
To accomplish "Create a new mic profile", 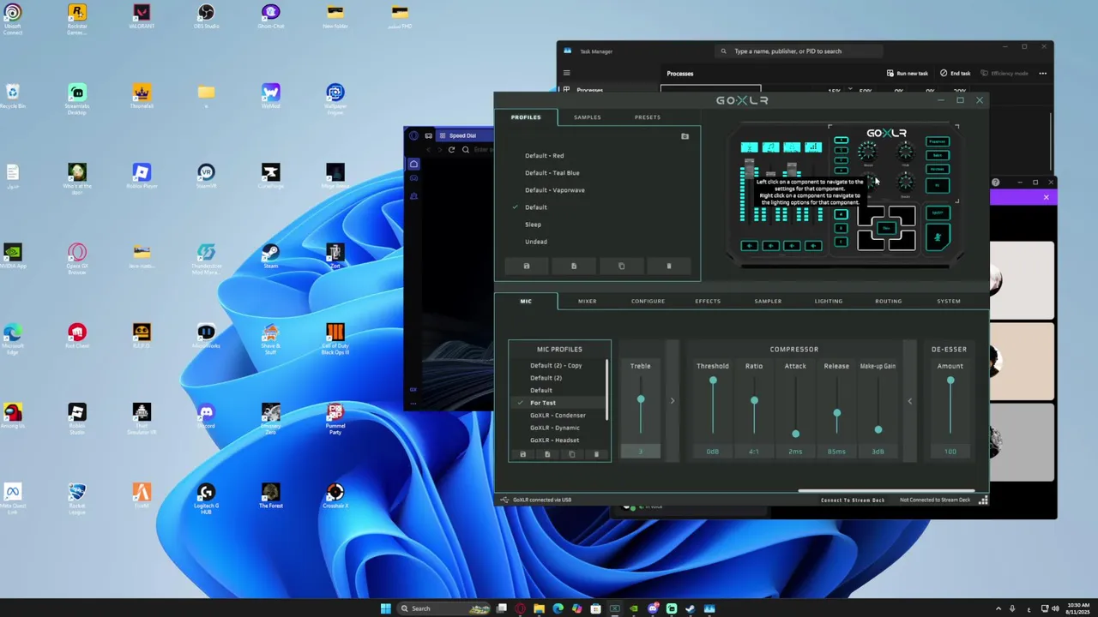I will tap(547, 454).
